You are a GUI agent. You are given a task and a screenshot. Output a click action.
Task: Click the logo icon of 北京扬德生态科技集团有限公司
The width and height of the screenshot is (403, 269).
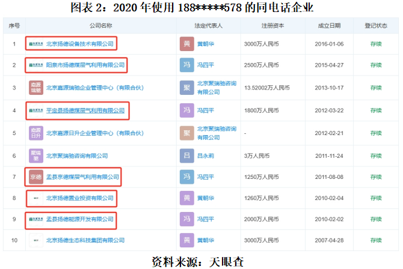36,240
